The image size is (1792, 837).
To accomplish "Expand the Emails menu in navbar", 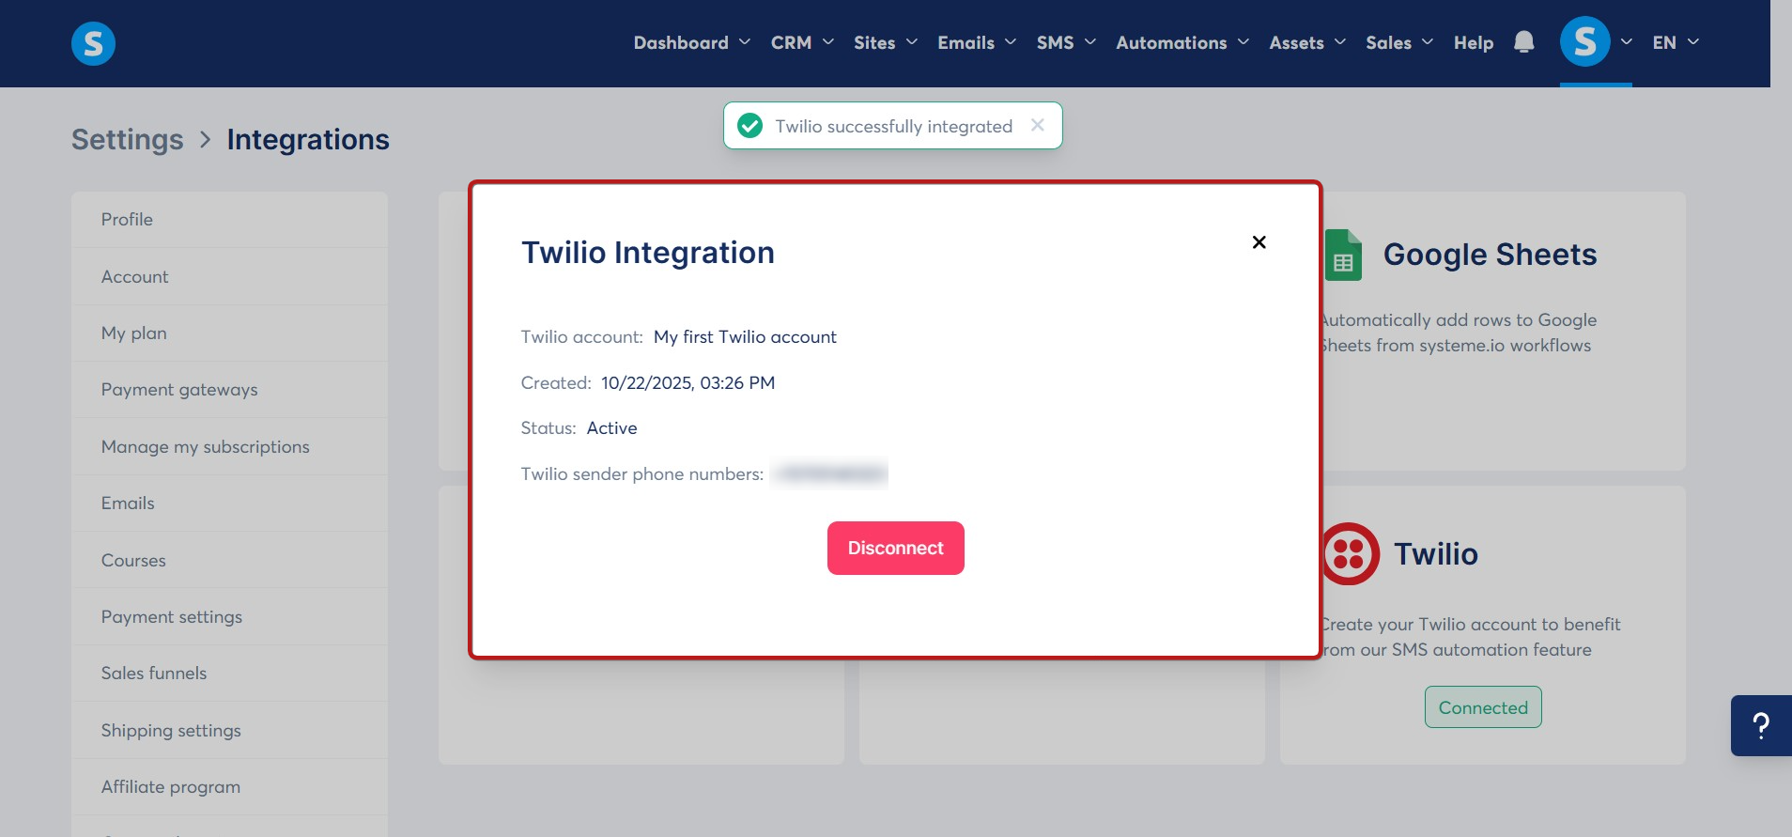I will coord(977,42).
